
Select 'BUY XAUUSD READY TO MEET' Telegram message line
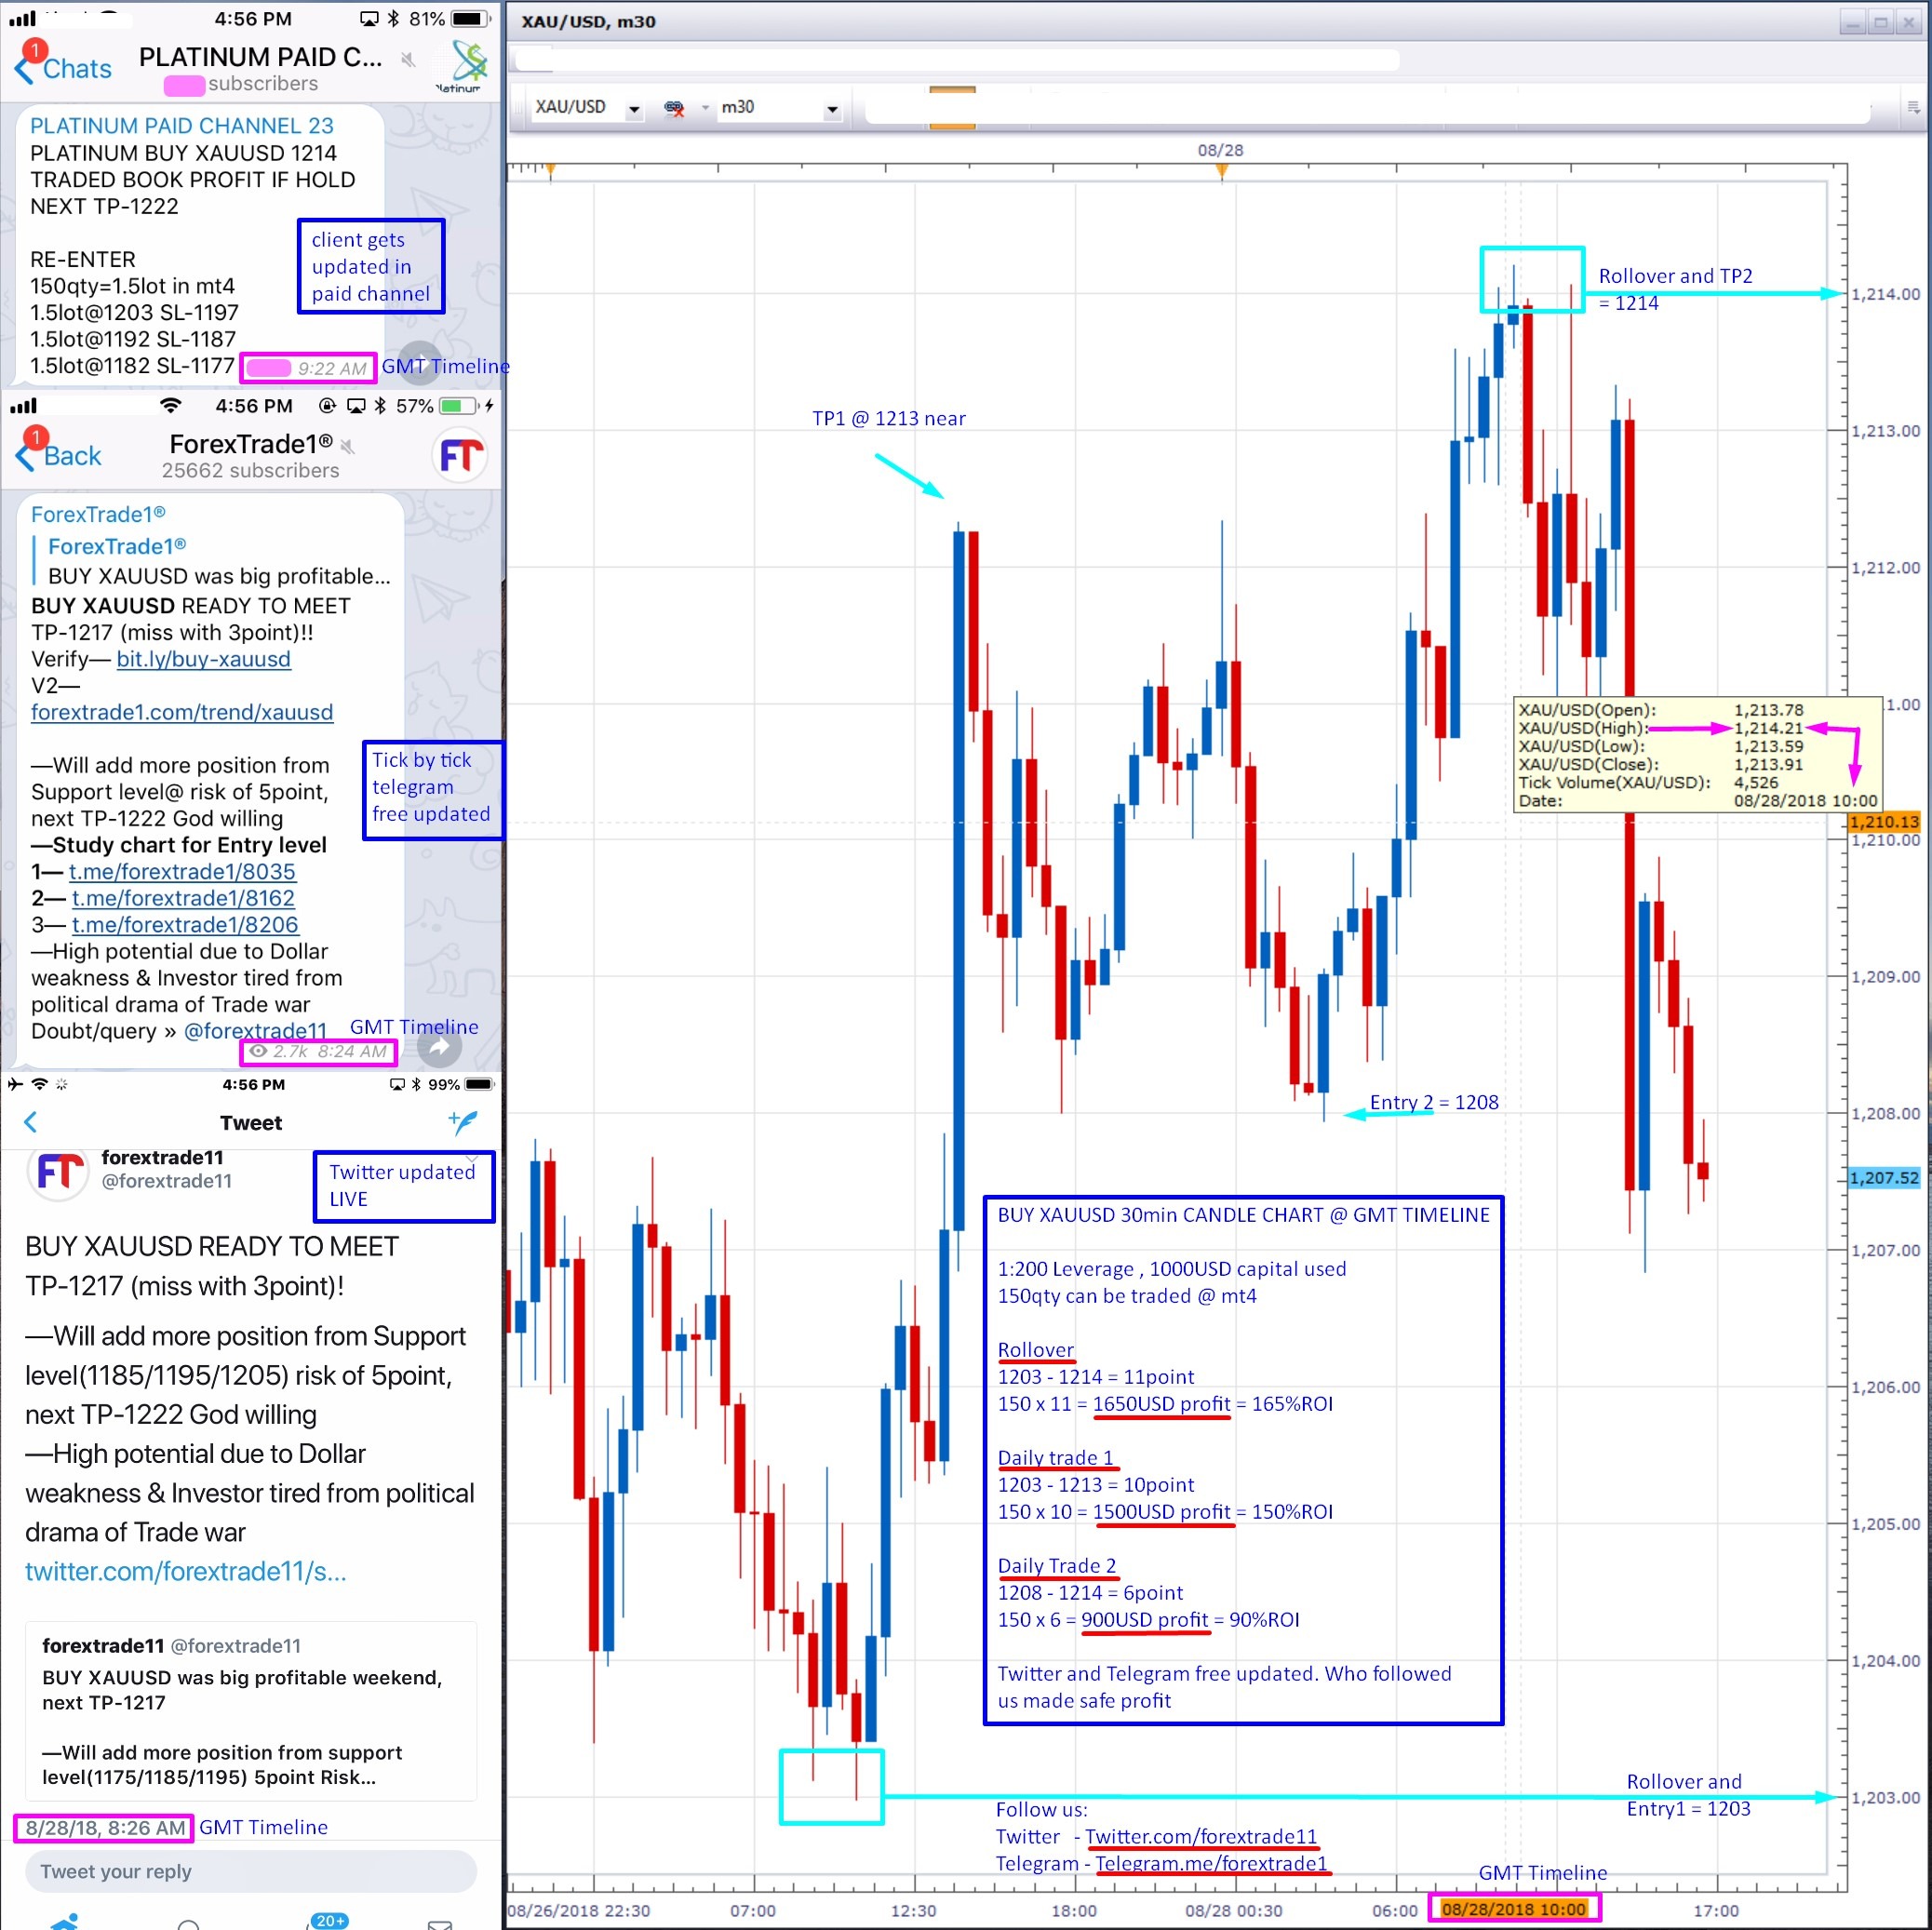[x=191, y=605]
